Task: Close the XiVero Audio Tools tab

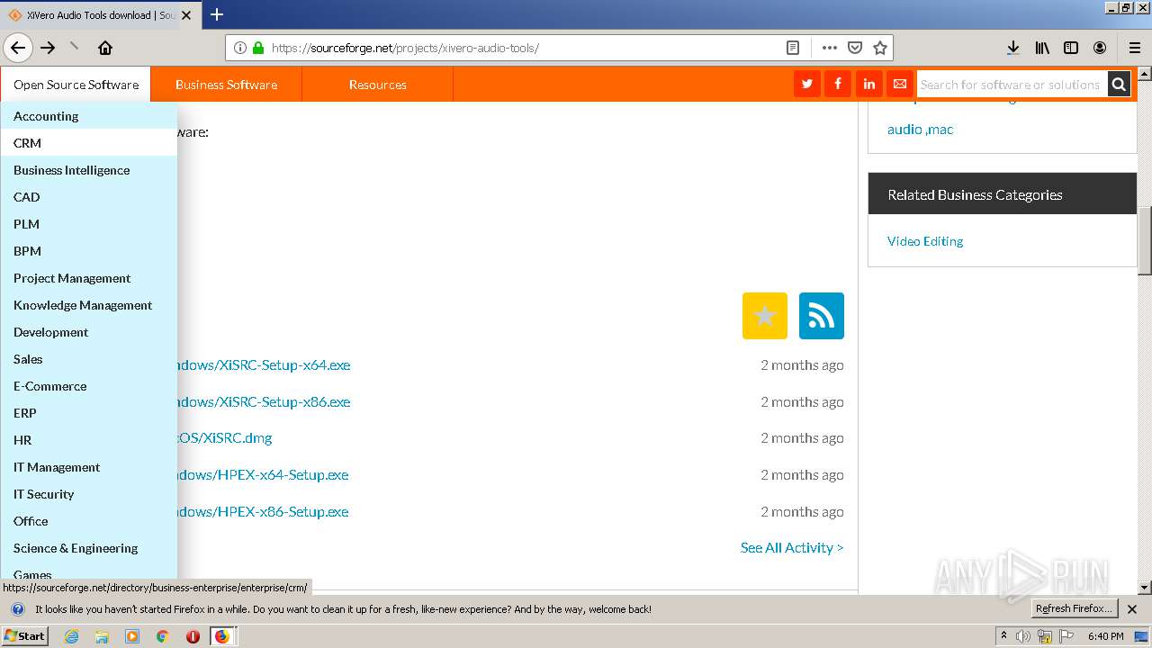Action: coord(185,15)
